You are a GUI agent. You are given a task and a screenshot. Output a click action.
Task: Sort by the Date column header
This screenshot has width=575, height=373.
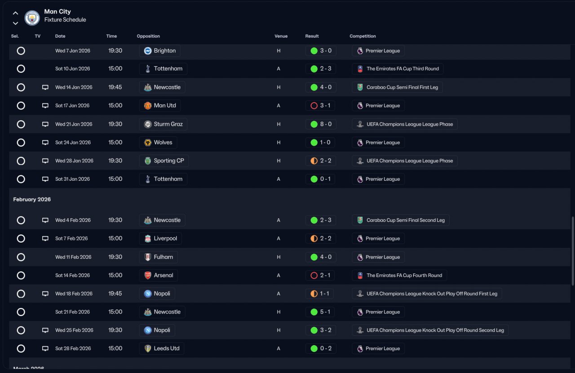coord(60,36)
